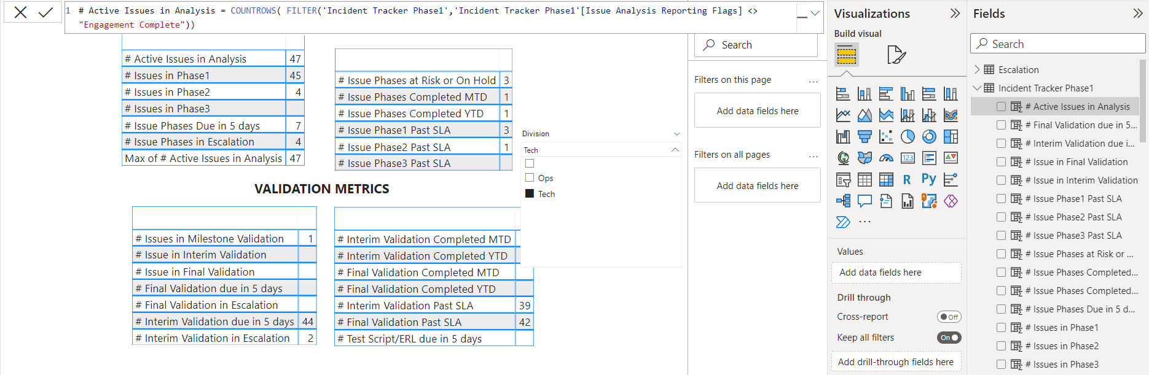Check the # Issue in Final Validation field
The height and width of the screenshot is (375, 1149).
tap(1001, 162)
